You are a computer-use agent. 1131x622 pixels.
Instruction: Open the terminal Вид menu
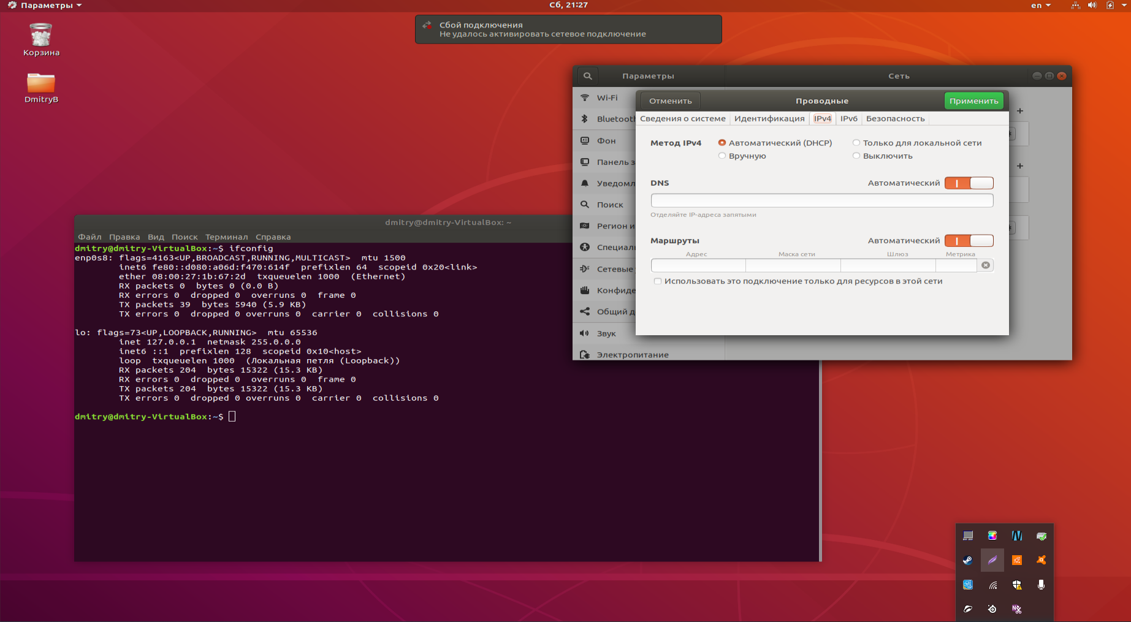(x=156, y=237)
